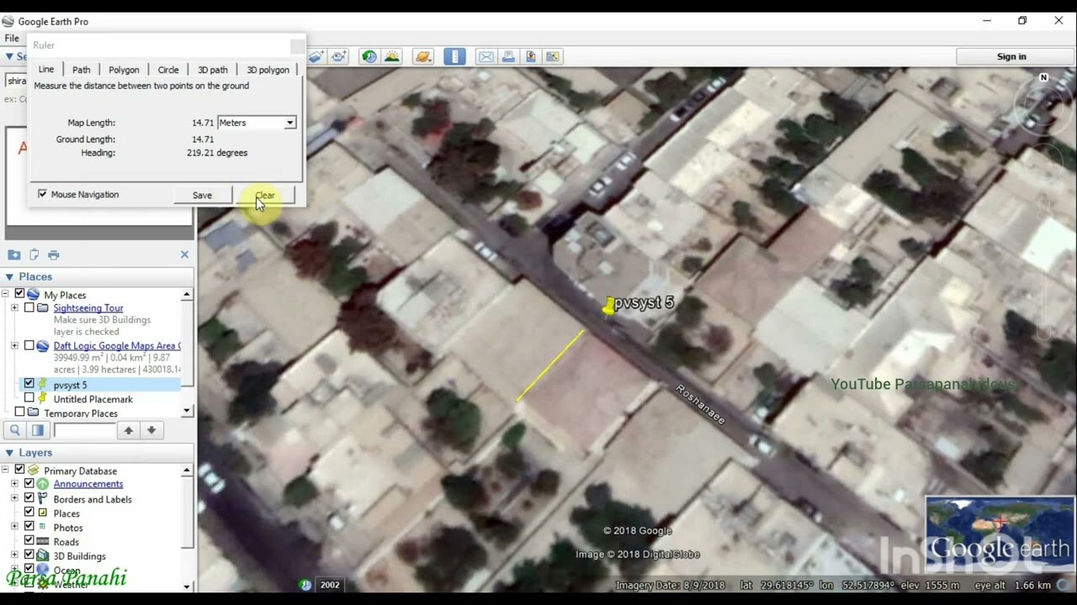The width and height of the screenshot is (1077, 605).
Task: Click the printer icon above Places
Action: 54,255
